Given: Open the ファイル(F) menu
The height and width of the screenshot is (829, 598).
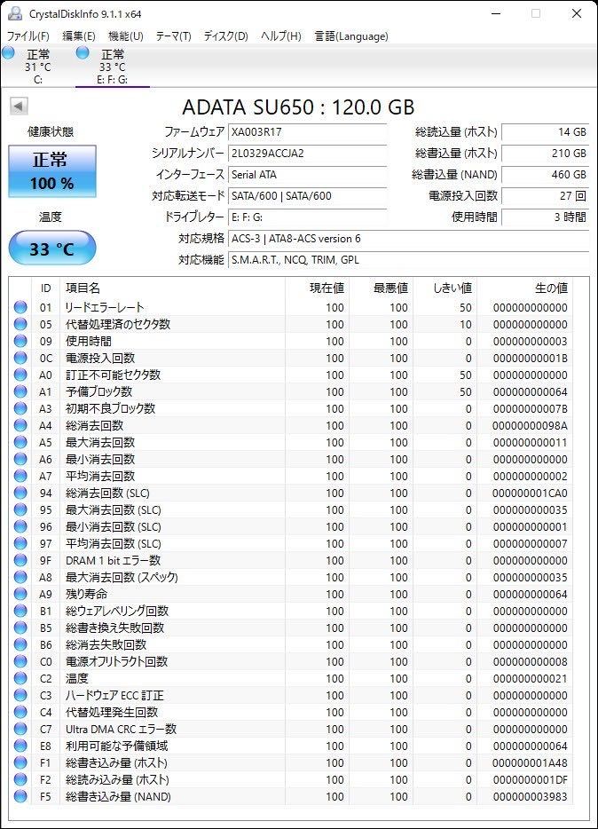Looking at the screenshot, I should click(28, 36).
